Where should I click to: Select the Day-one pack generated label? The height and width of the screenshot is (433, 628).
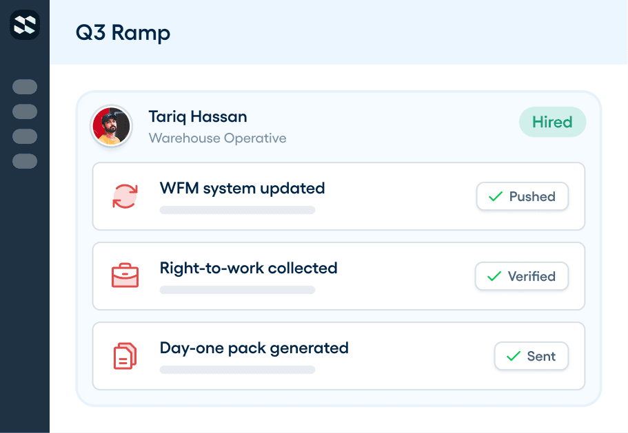click(x=254, y=348)
